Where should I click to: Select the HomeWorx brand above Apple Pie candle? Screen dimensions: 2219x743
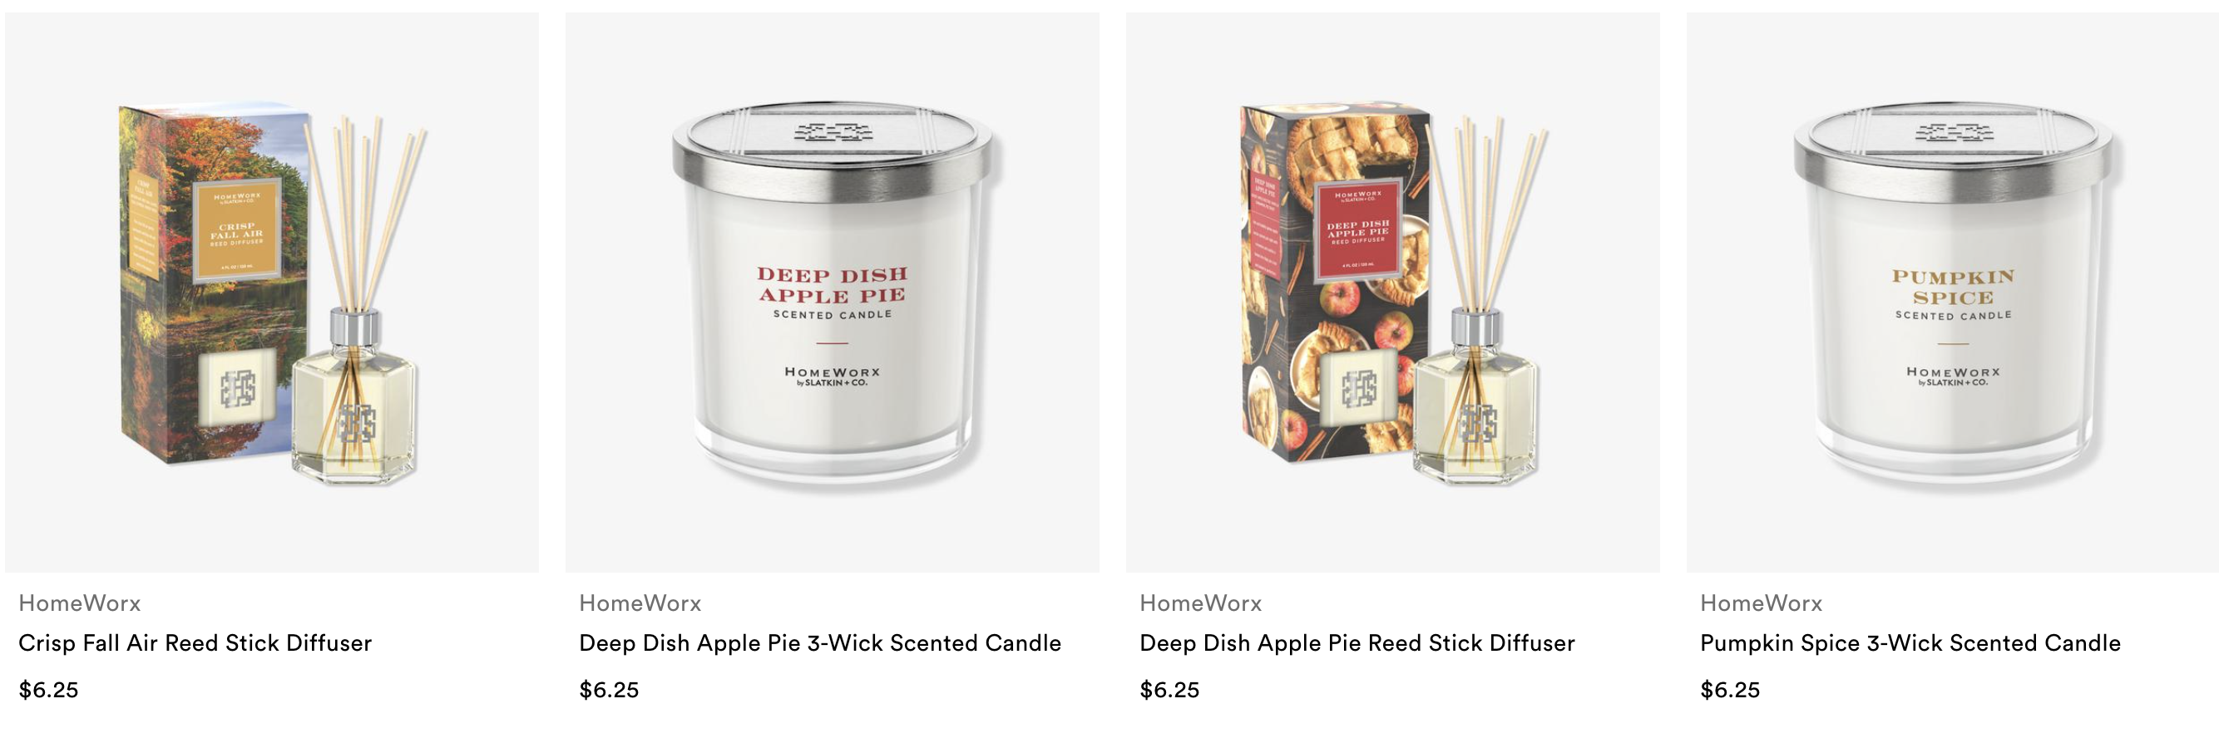(640, 603)
